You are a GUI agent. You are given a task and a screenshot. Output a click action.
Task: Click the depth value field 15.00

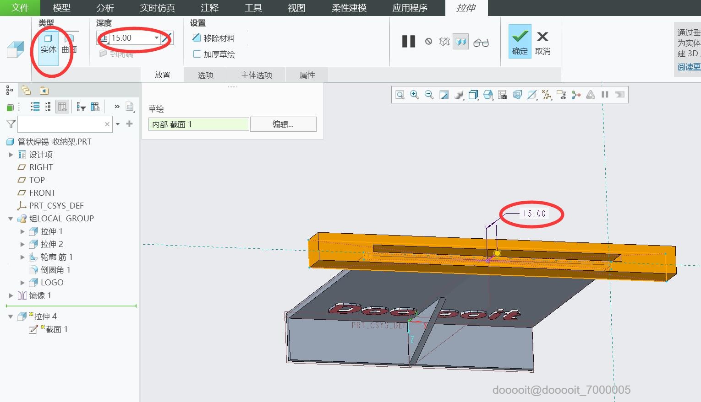(131, 38)
